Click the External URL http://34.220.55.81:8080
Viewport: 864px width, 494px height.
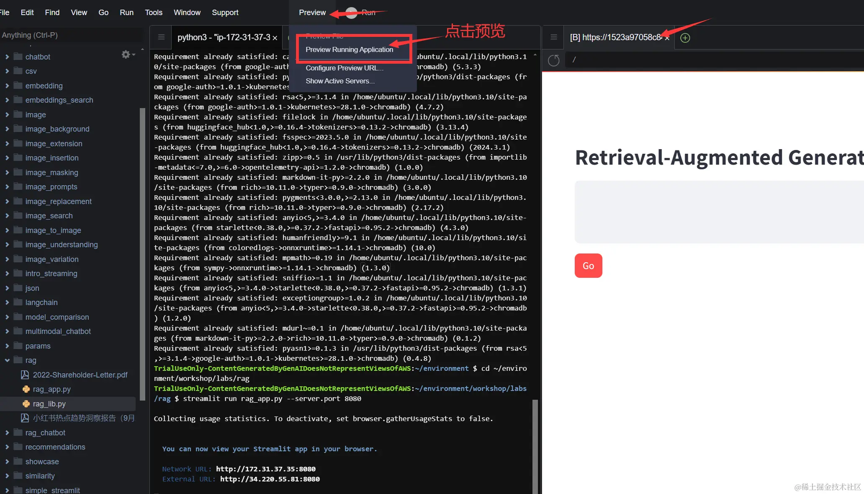click(270, 479)
